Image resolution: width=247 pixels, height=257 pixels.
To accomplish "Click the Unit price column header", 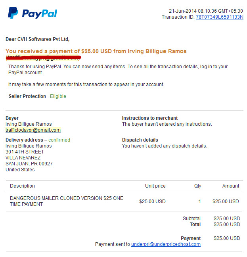I will coord(155,186).
